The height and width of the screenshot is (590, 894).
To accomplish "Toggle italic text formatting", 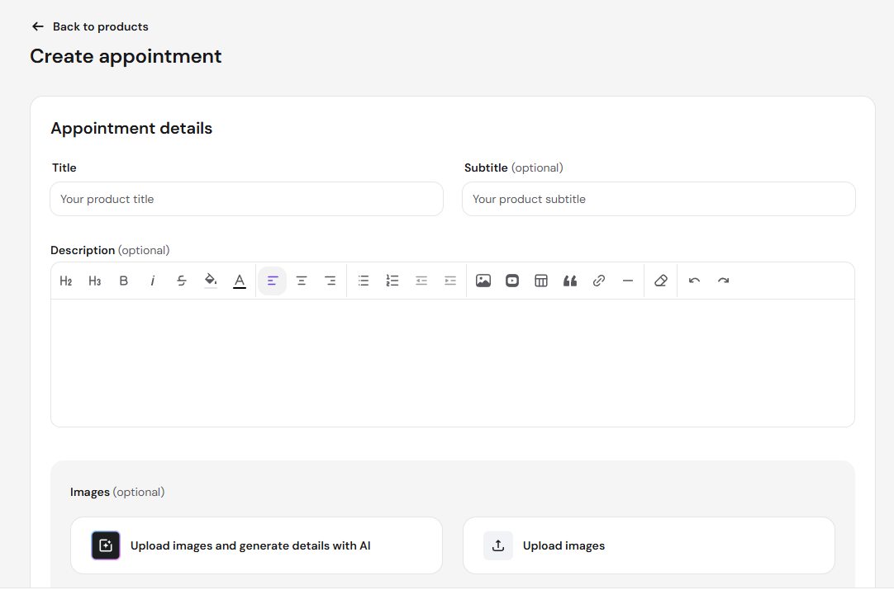I will click(x=152, y=281).
